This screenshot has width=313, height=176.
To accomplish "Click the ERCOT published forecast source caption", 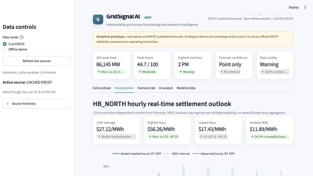I will (x=251, y=19).
